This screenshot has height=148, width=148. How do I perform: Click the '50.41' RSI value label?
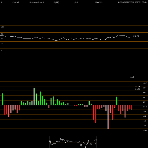136,36
